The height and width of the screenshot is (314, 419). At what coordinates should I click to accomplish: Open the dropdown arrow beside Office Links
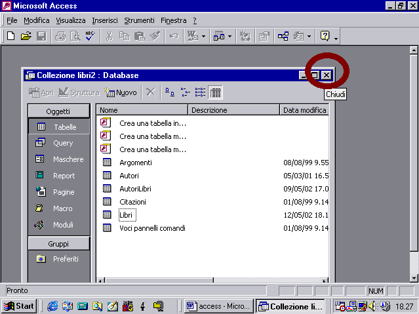pos(204,36)
